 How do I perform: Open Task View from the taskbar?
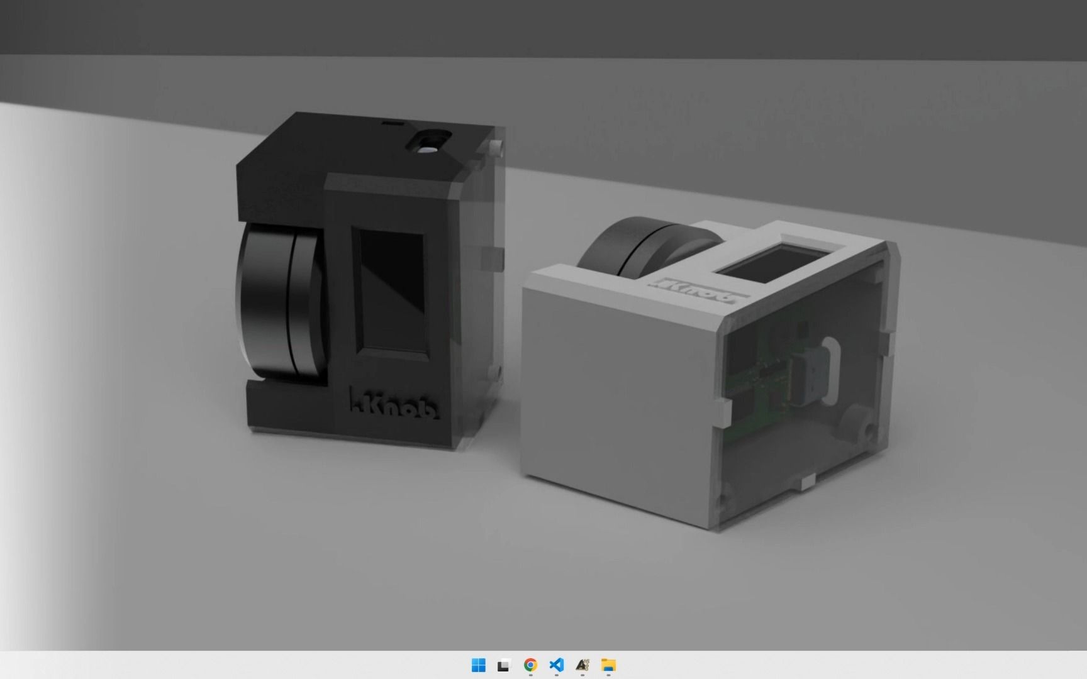point(504,665)
